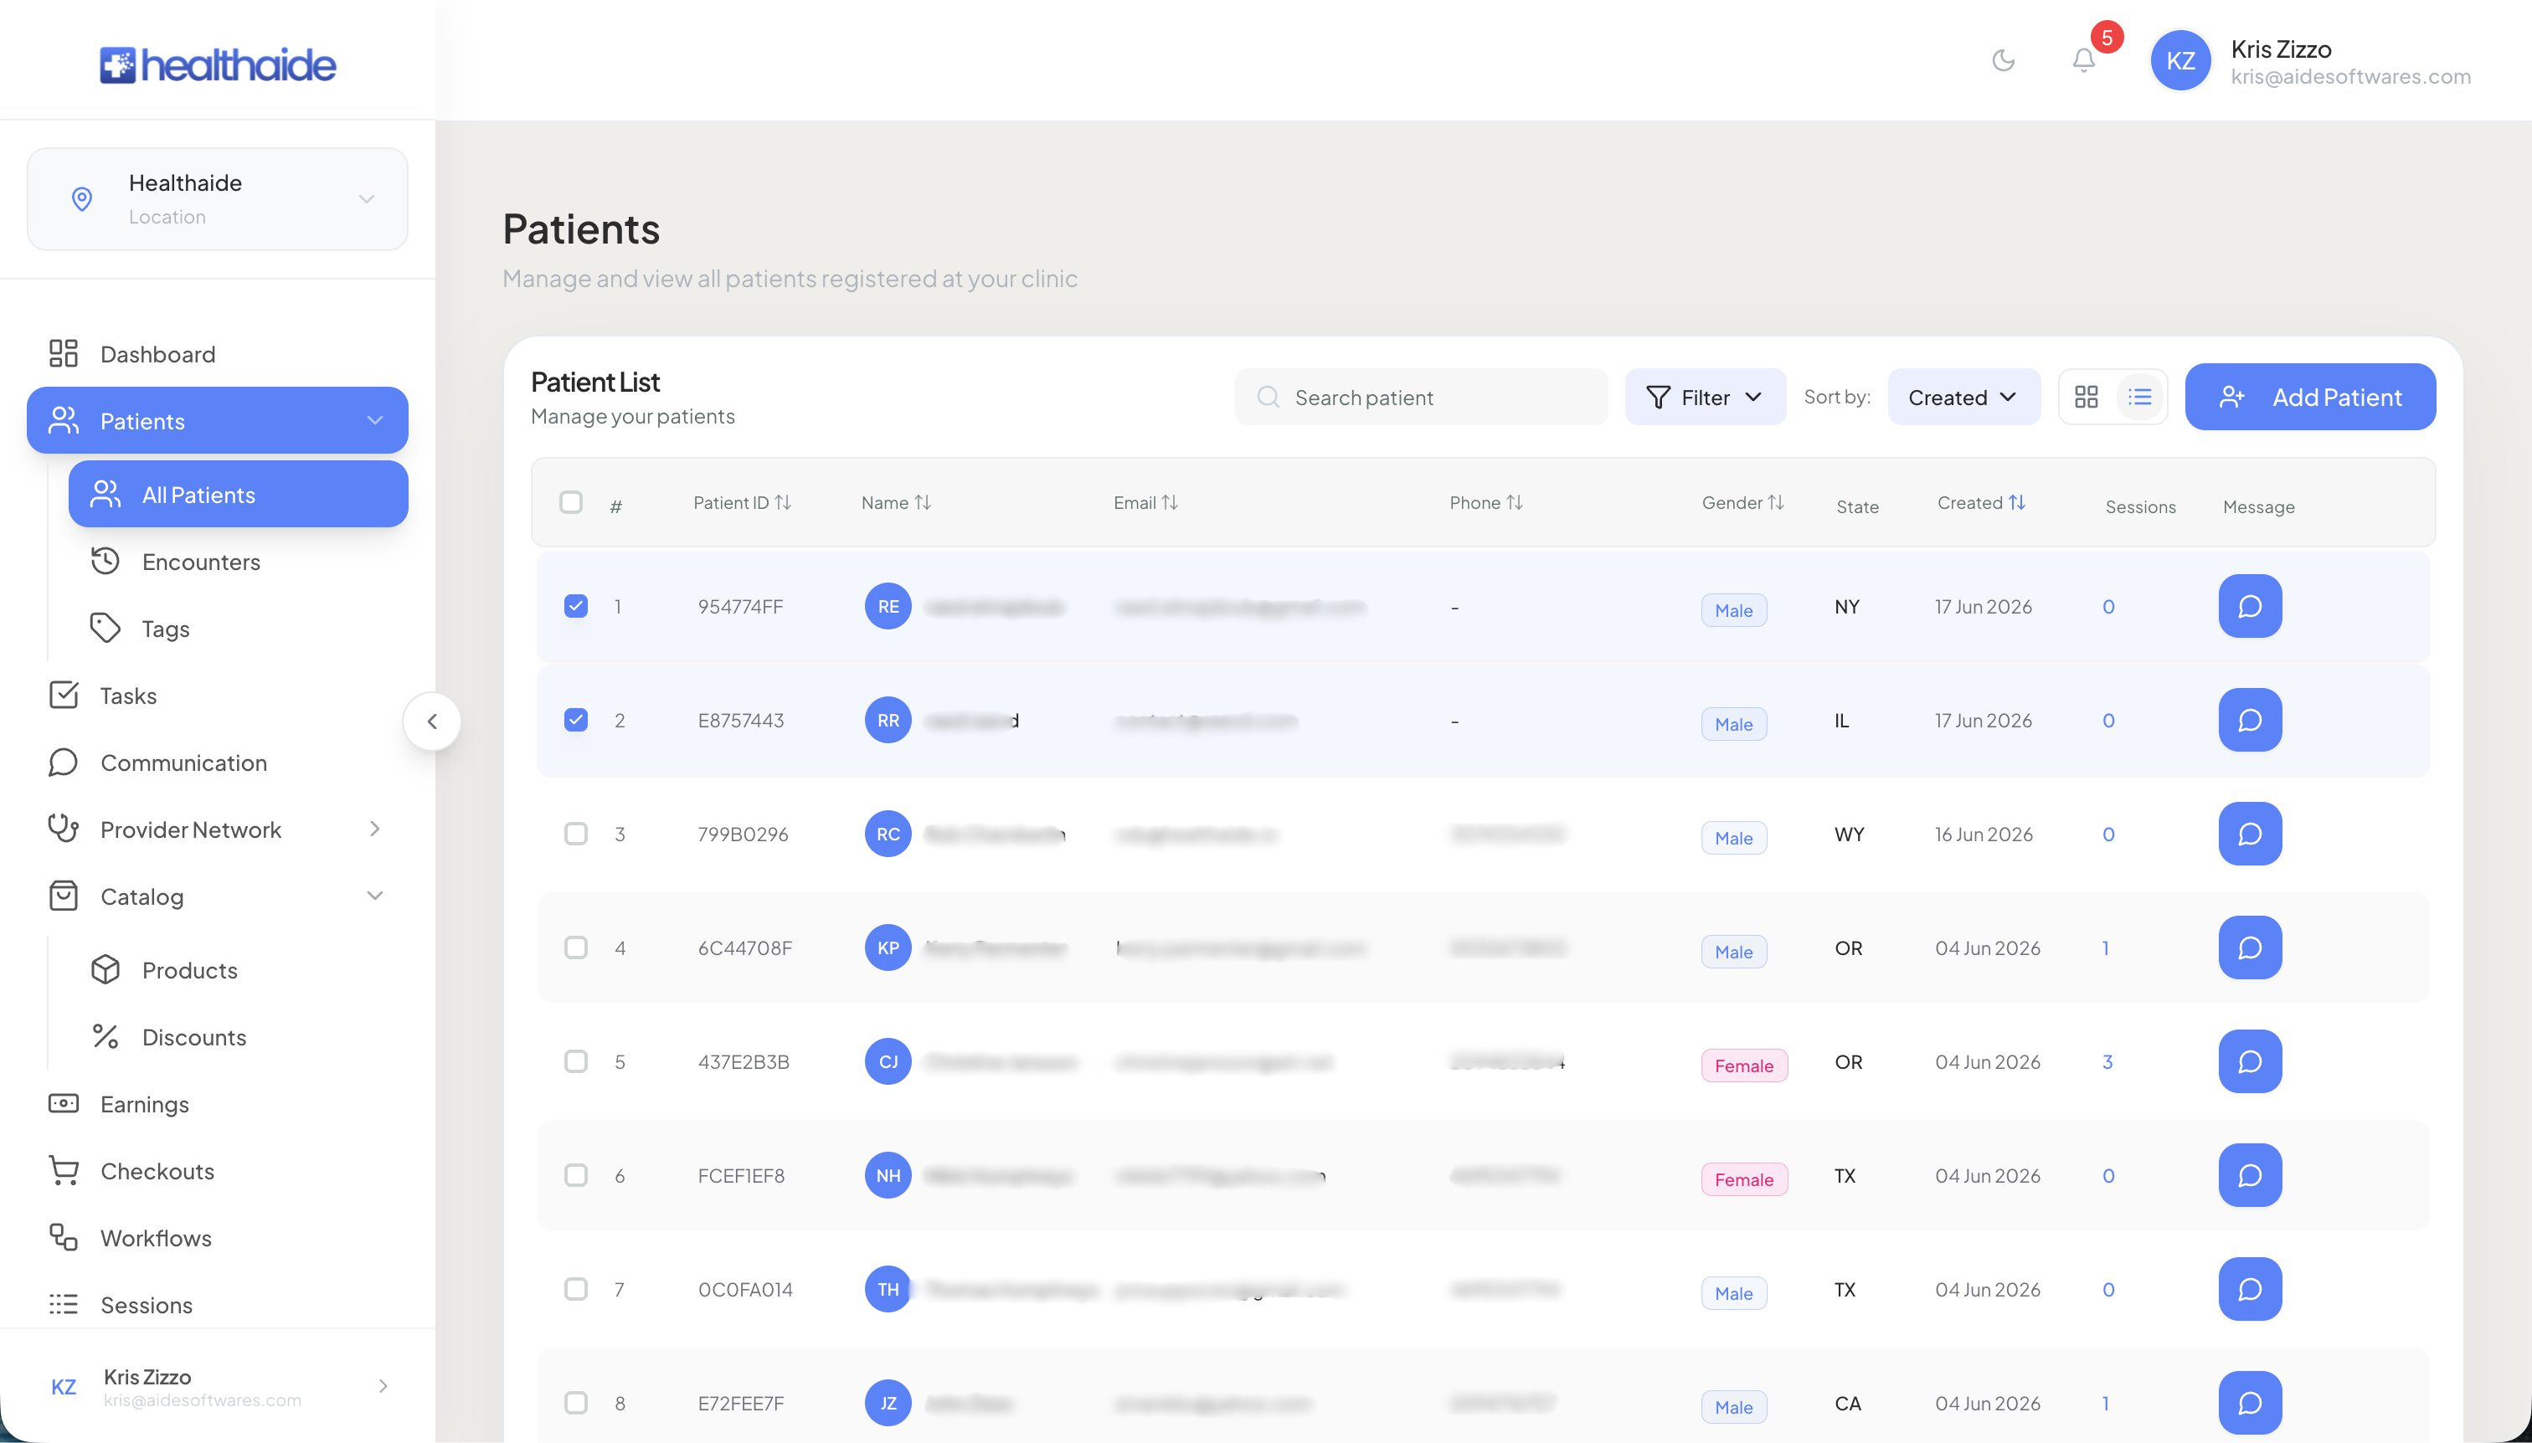Open Discounts in Catalog
This screenshot has width=2532, height=1443.
point(238,1037)
